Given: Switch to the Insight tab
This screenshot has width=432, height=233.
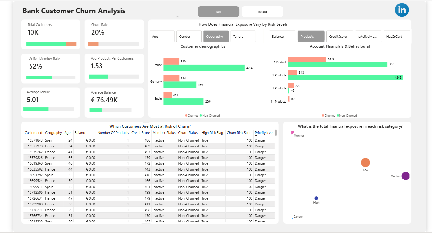Looking at the screenshot, I should 262,12.
